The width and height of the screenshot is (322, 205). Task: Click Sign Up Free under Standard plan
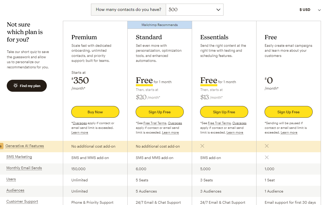point(160,112)
